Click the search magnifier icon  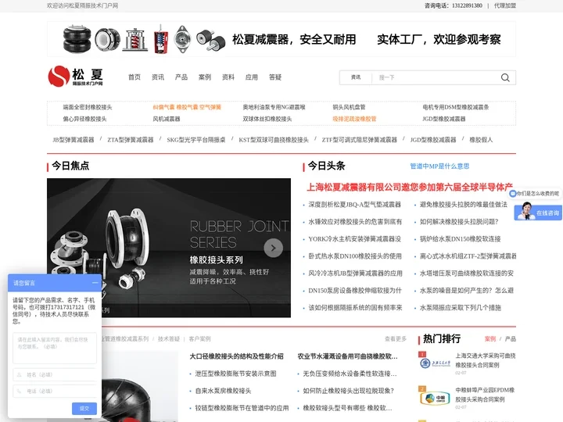(505, 77)
